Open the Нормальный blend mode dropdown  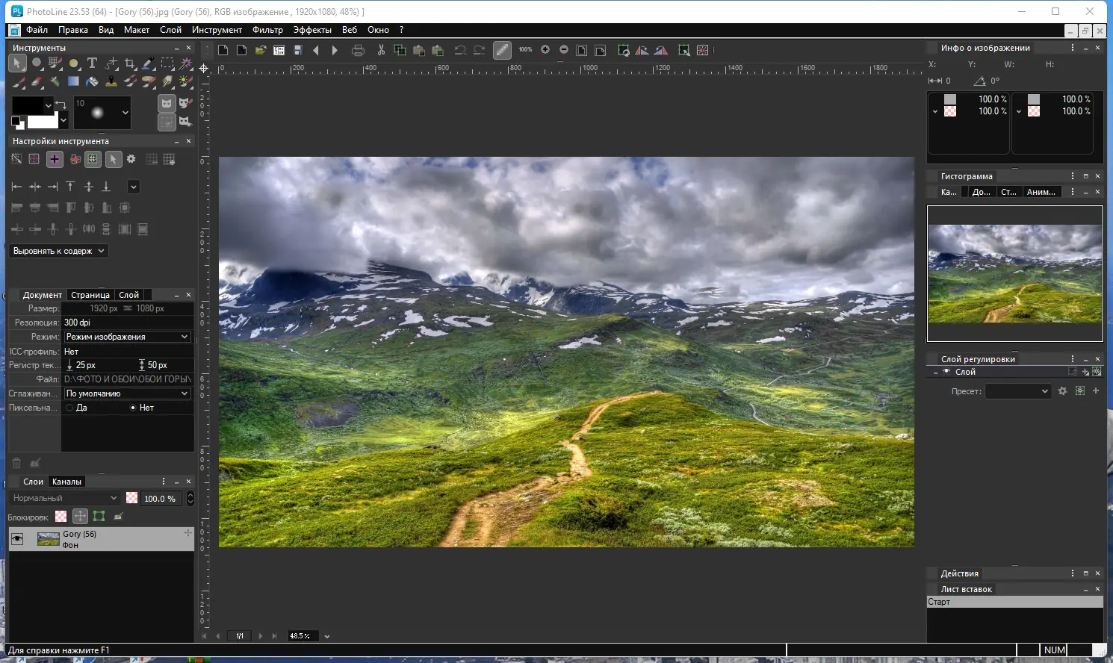64,498
